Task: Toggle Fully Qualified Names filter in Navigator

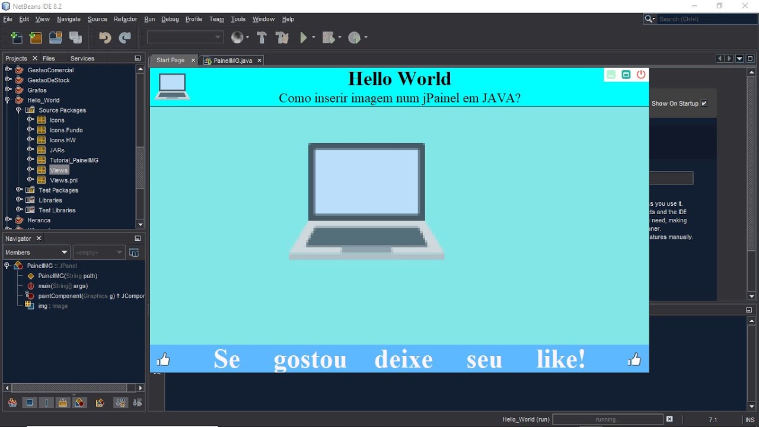Action: point(100,403)
